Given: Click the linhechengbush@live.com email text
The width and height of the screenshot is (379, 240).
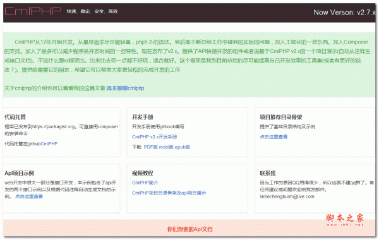Looking at the screenshot, I should pyautogui.click(x=287, y=196).
